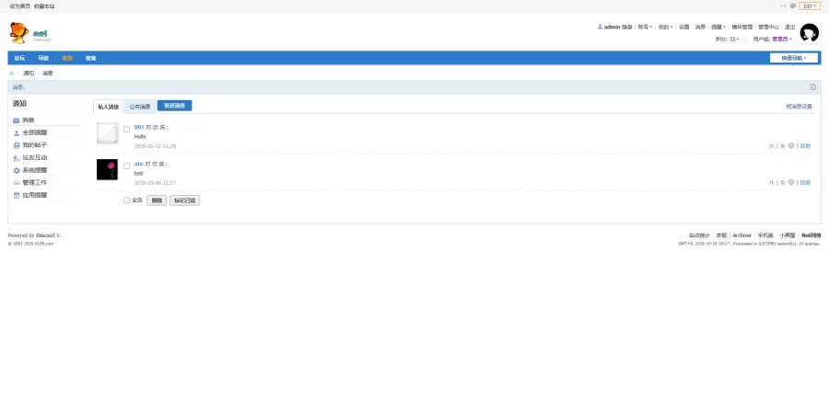
Task: Switch to the 私人消息 tab
Action: (109, 107)
